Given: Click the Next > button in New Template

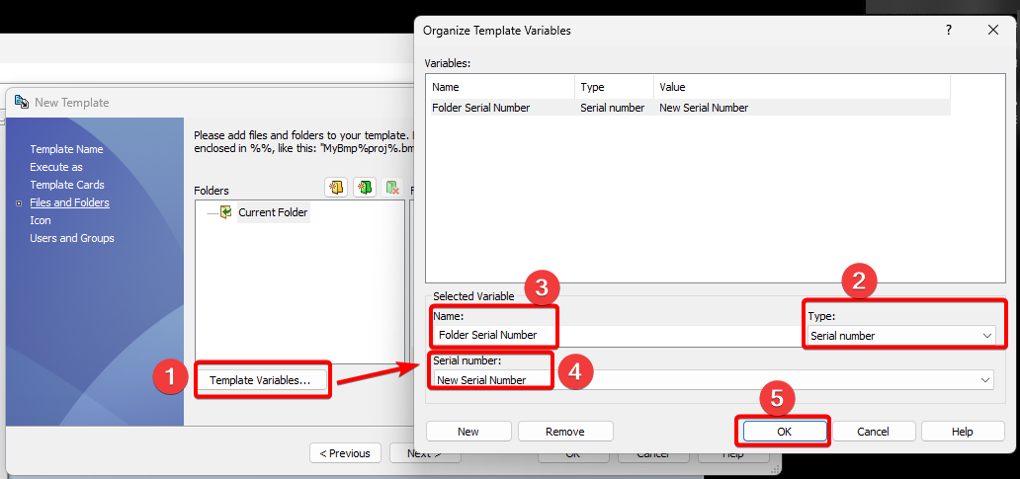Looking at the screenshot, I should pos(425,453).
